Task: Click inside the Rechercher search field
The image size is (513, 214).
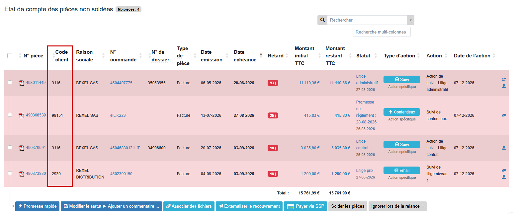Action: (367, 20)
